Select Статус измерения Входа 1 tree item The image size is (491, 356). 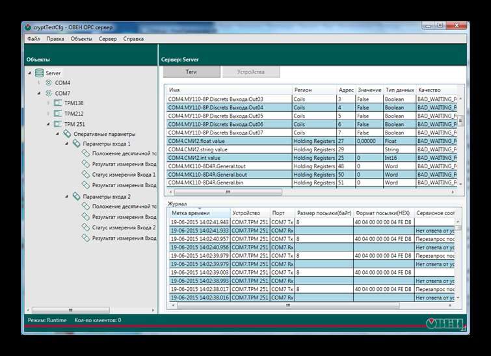click(124, 175)
